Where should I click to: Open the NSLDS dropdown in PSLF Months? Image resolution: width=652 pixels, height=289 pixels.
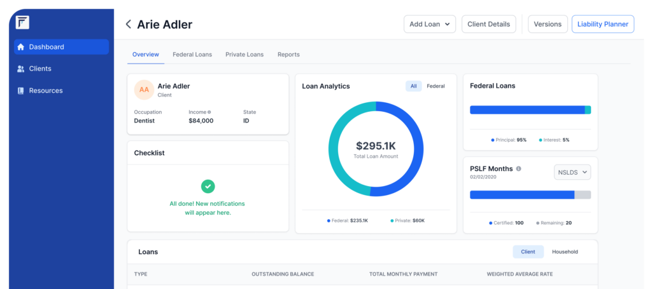pyautogui.click(x=572, y=173)
